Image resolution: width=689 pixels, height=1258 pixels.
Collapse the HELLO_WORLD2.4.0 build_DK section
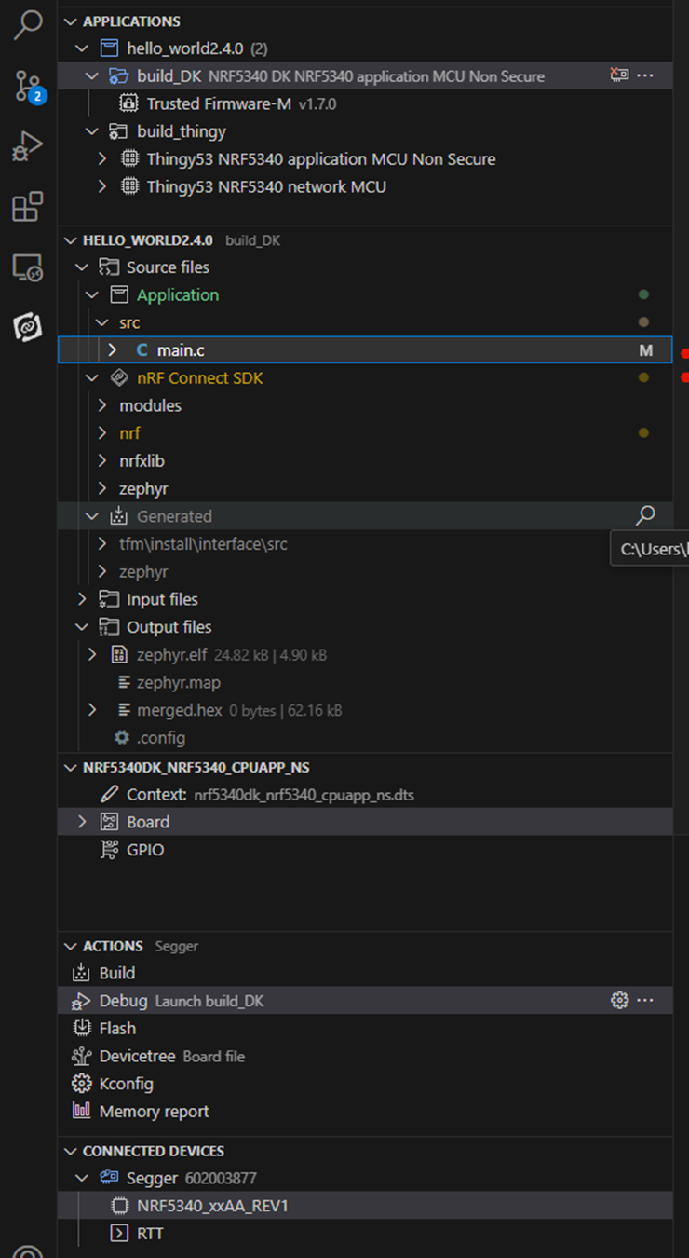[x=71, y=240]
